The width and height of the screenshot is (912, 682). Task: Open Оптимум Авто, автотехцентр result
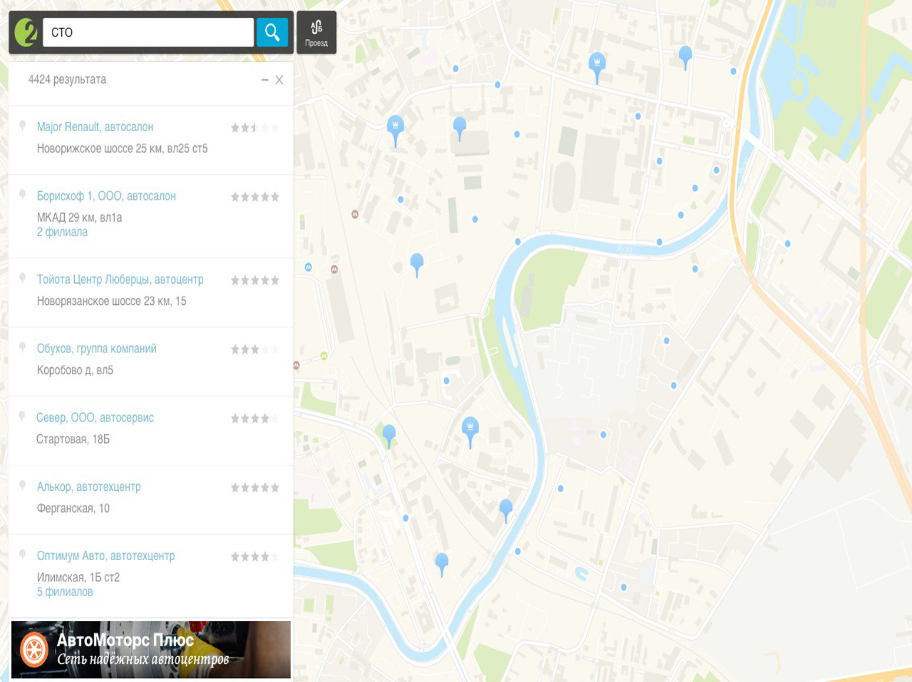coord(105,556)
